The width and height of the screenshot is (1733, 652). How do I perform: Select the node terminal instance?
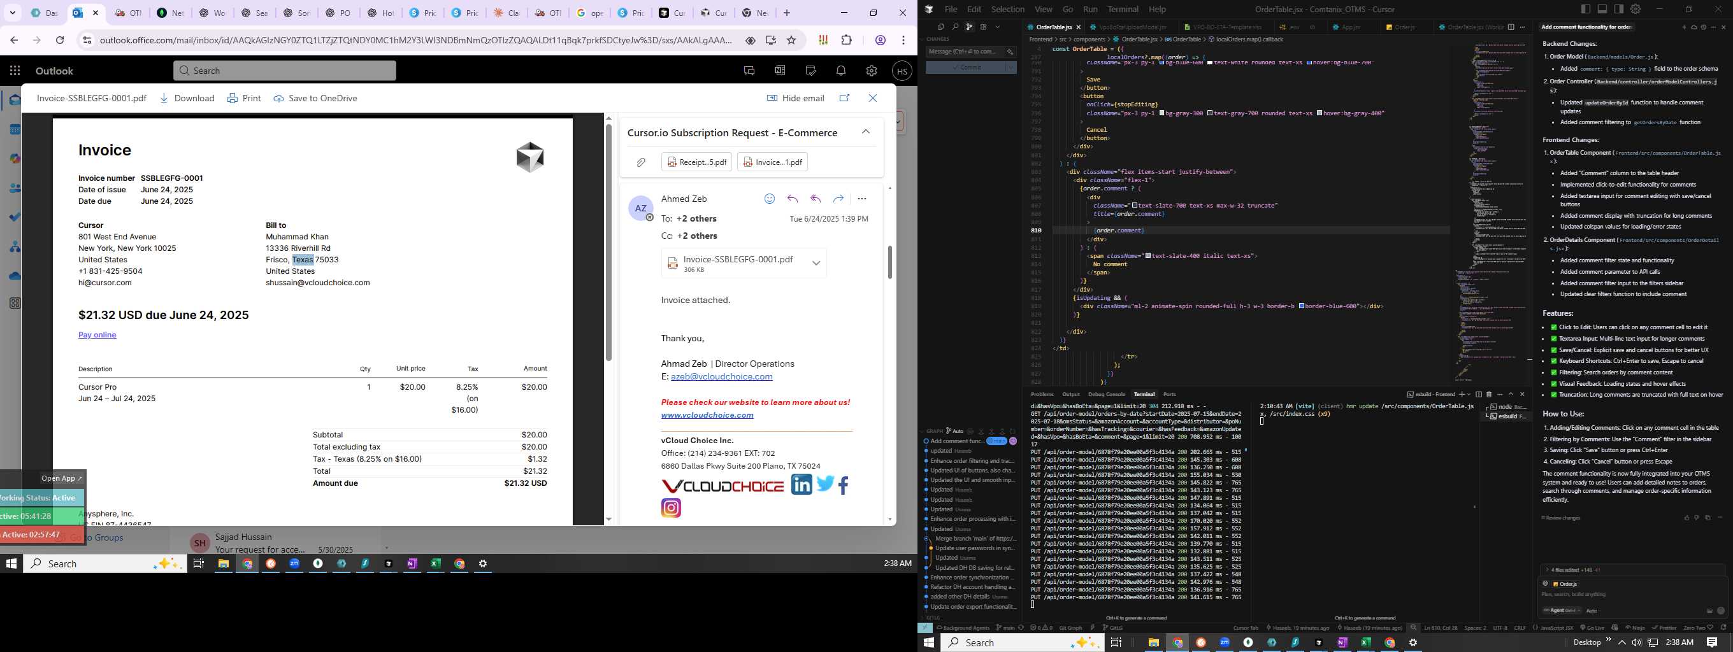[x=1506, y=407]
